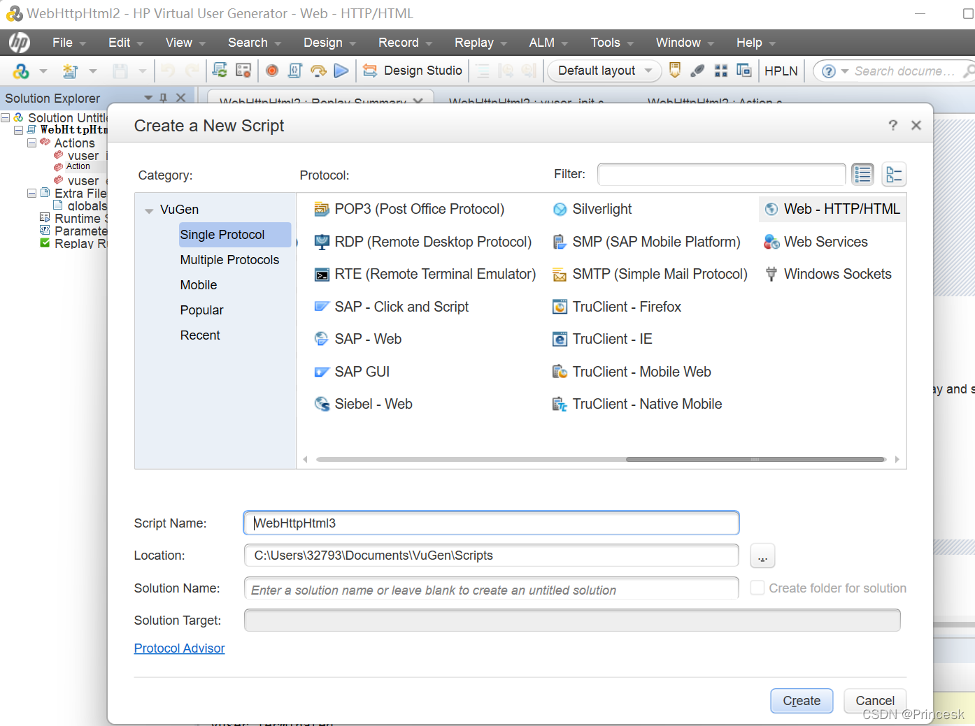Open Recording Options toolbar icon
The image size is (975, 726).
point(243,70)
